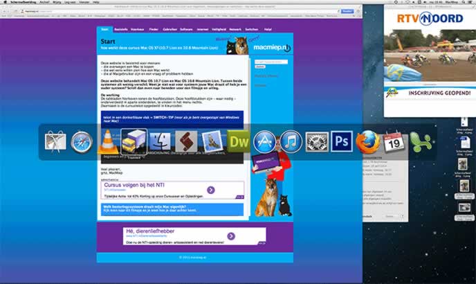
Task: Open the Veiligheid tab
Action: tap(219, 30)
